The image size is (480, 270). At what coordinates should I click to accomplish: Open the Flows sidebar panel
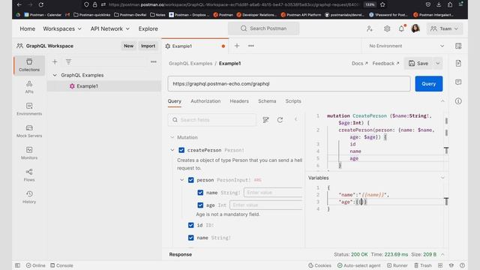pyautogui.click(x=29, y=175)
